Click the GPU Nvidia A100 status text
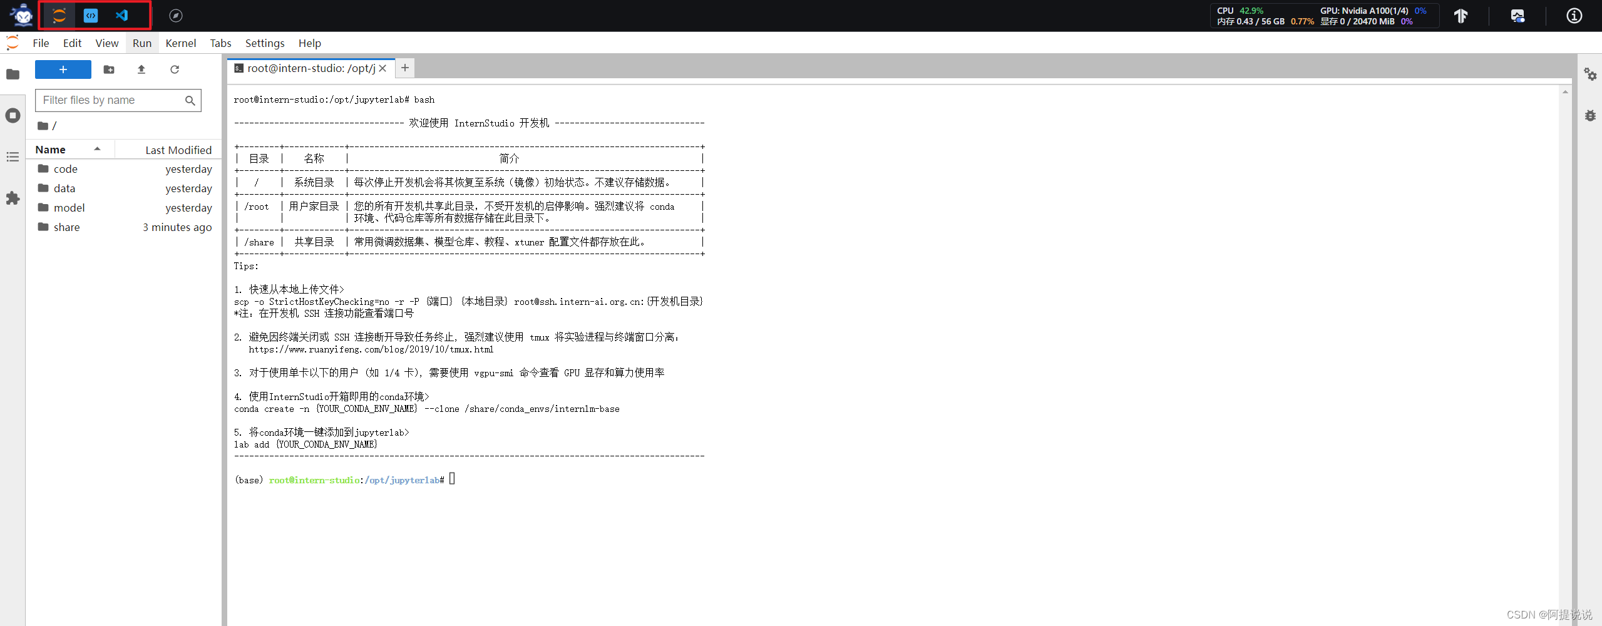Viewport: 1602px width, 626px height. point(1373,11)
